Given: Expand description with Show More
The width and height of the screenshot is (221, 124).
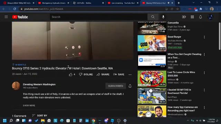Looking at the screenshot, I should click(29, 105).
